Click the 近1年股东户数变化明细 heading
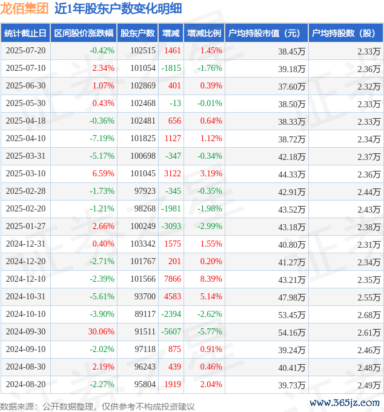Screen dimensions: 384x412 [x=118, y=8]
